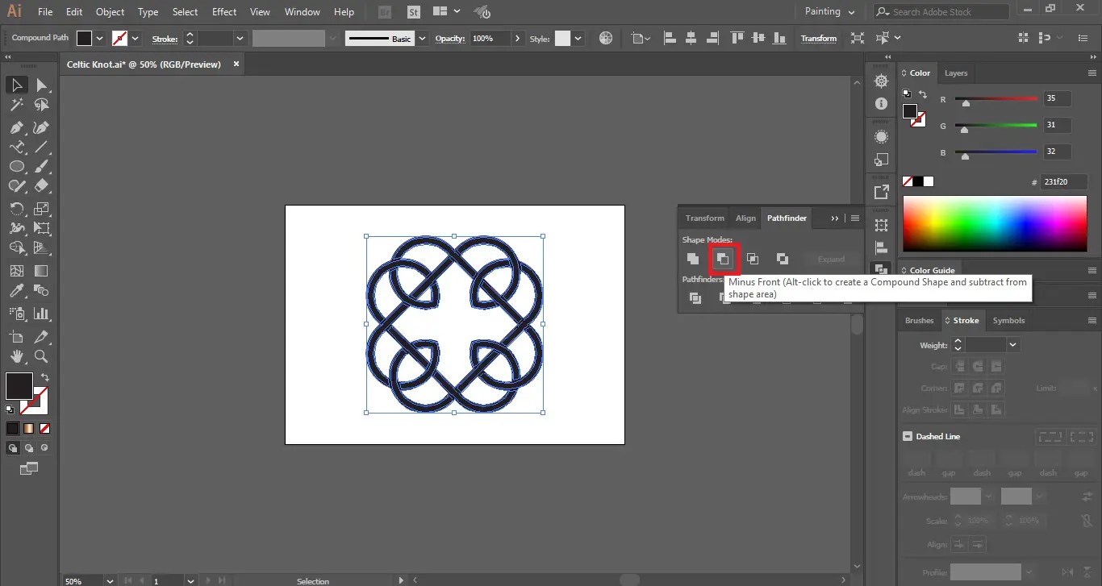This screenshot has width=1102, height=586.
Task: Open the Effect menu
Action: click(x=224, y=11)
